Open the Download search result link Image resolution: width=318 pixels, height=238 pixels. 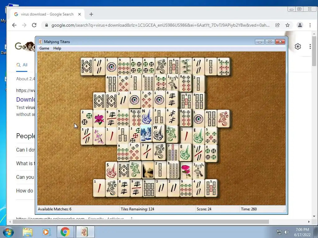(x=25, y=99)
